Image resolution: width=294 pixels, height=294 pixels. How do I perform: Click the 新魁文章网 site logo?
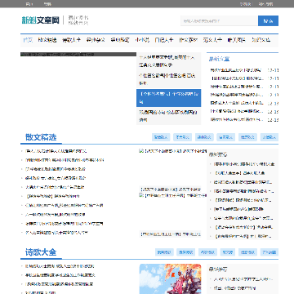(41, 20)
